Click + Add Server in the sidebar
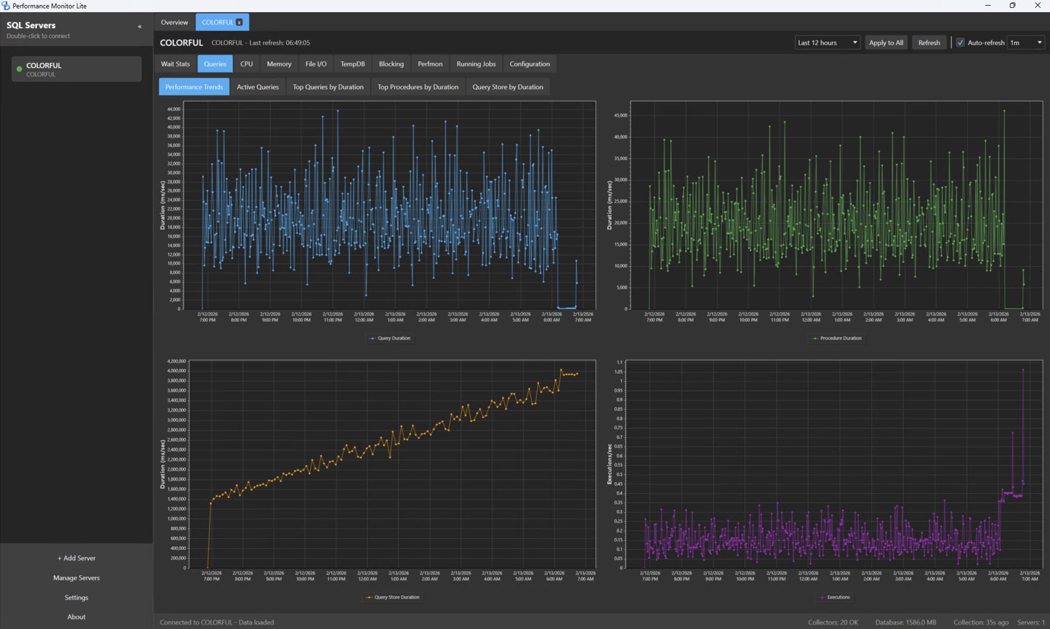1050x629 pixels. (x=76, y=558)
